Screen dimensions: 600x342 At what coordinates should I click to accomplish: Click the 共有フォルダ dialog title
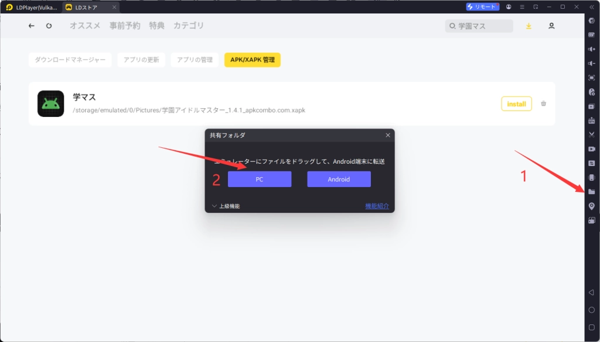click(x=227, y=135)
